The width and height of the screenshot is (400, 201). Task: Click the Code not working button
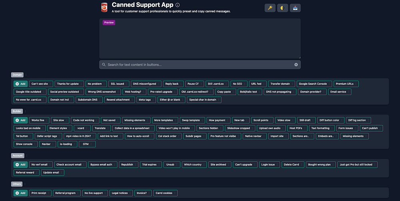tap(85, 120)
